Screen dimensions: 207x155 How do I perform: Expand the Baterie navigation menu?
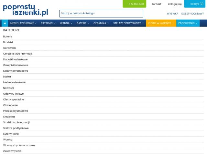tap(83, 23)
